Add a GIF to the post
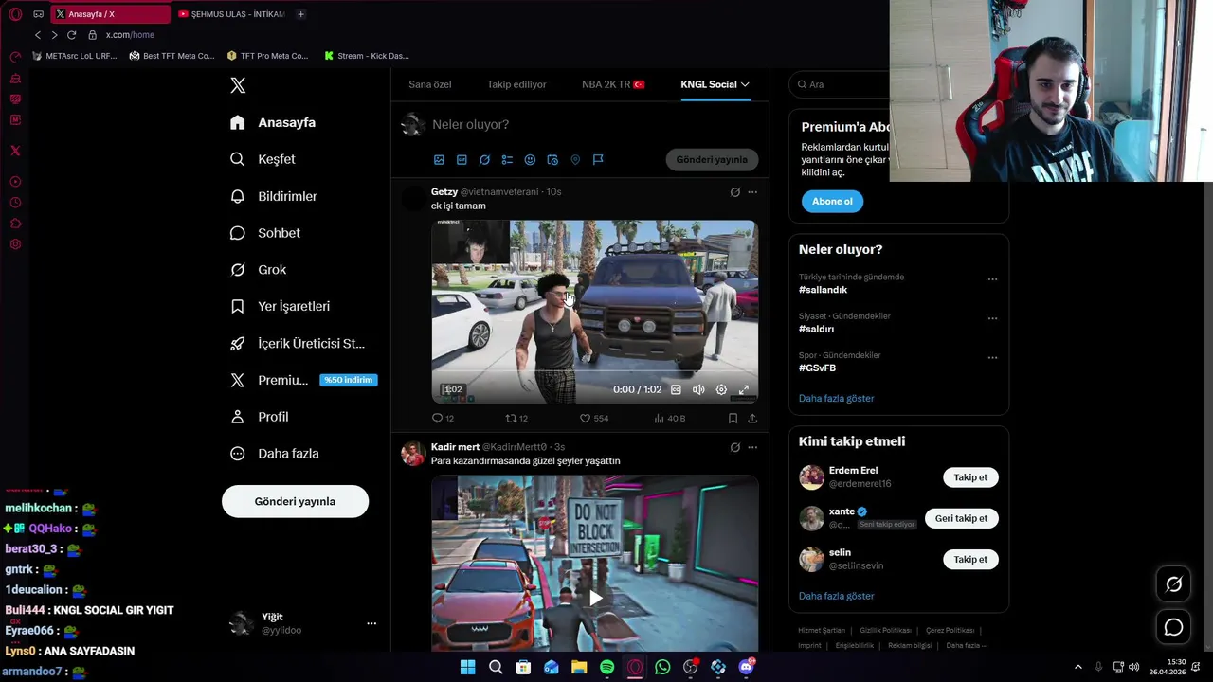The image size is (1213, 682). click(x=462, y=160)
